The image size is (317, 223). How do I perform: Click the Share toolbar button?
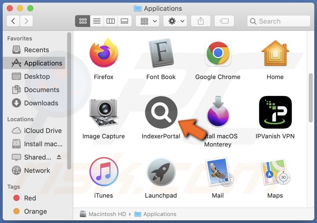coord(201,21)
